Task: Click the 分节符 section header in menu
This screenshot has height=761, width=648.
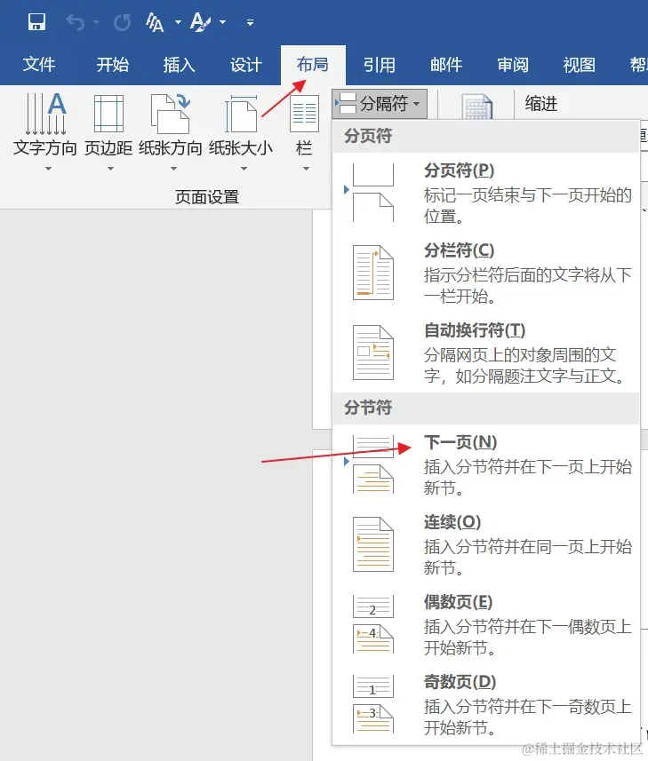Action: pyautogui.click(x=368, y=408)
